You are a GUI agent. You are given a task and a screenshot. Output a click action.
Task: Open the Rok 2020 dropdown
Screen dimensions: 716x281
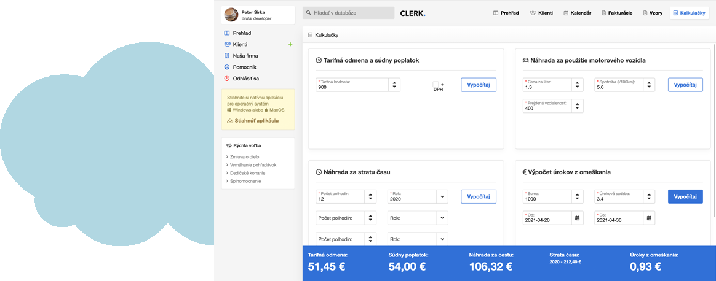coord(442,196)
